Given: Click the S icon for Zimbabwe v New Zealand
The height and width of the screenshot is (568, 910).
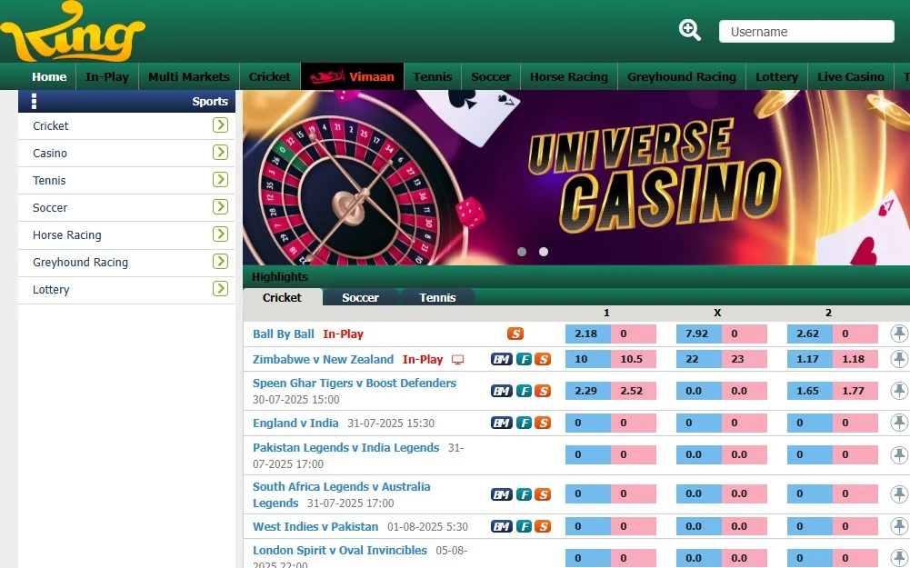Looking at the screenshot, I should (543, 359).
